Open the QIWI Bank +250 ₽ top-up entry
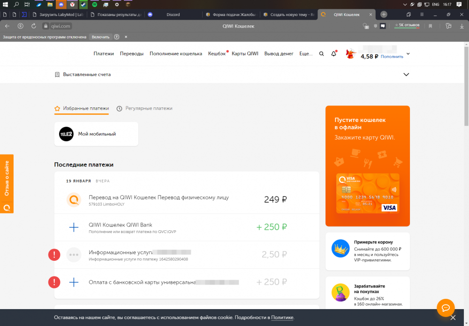This screenshot has width=469, height=326. pyautogui.click(x=187, y=227)
